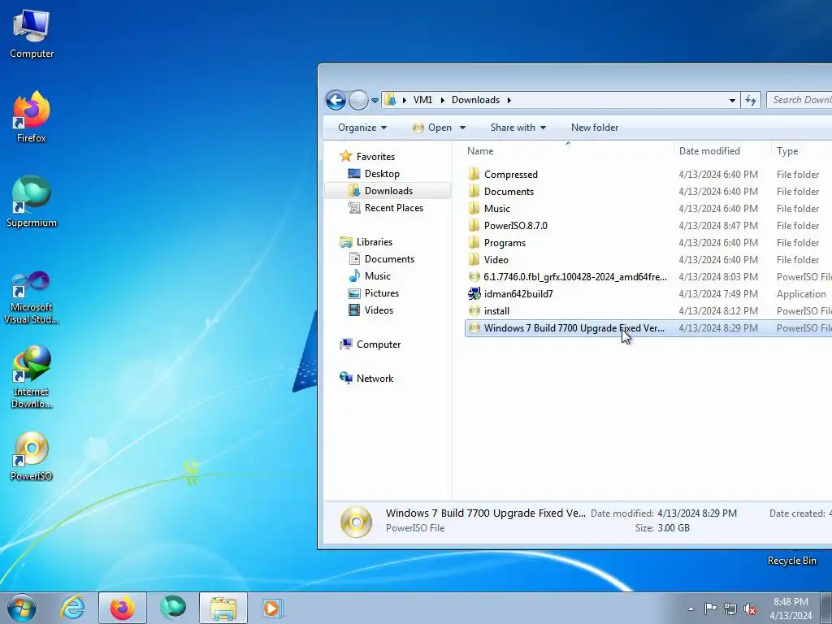Launch Windows Media Player from taskbar
This screenshot has width=832, height=624.
pos(273,608)
